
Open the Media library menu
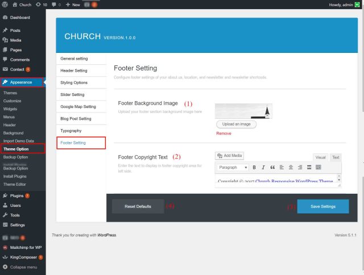pos(23,40)
